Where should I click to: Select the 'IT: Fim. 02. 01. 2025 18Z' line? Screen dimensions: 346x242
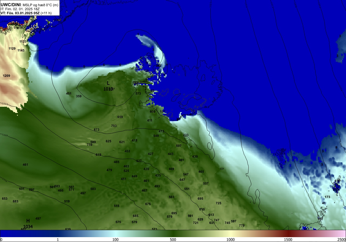tap(20, 9)
